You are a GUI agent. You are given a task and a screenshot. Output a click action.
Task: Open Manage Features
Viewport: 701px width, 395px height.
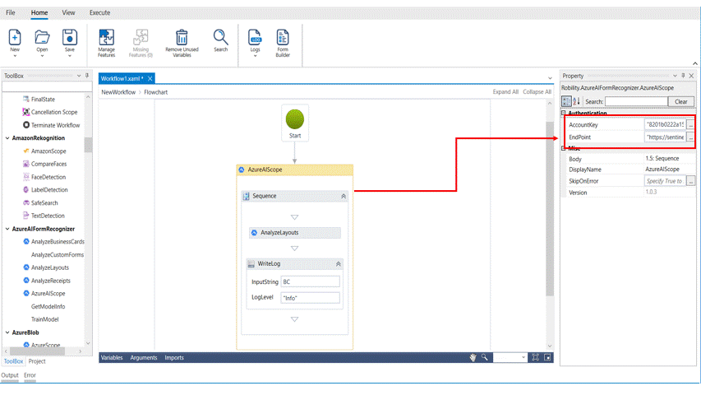106,37
